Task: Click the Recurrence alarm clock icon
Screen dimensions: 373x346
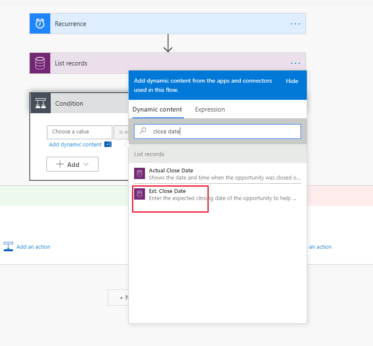Action: coord(40,23)
